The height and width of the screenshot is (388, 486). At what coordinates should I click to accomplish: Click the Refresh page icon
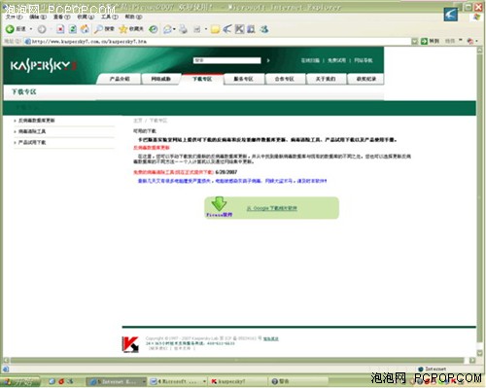pyautogui.click(x=73, y=29)
